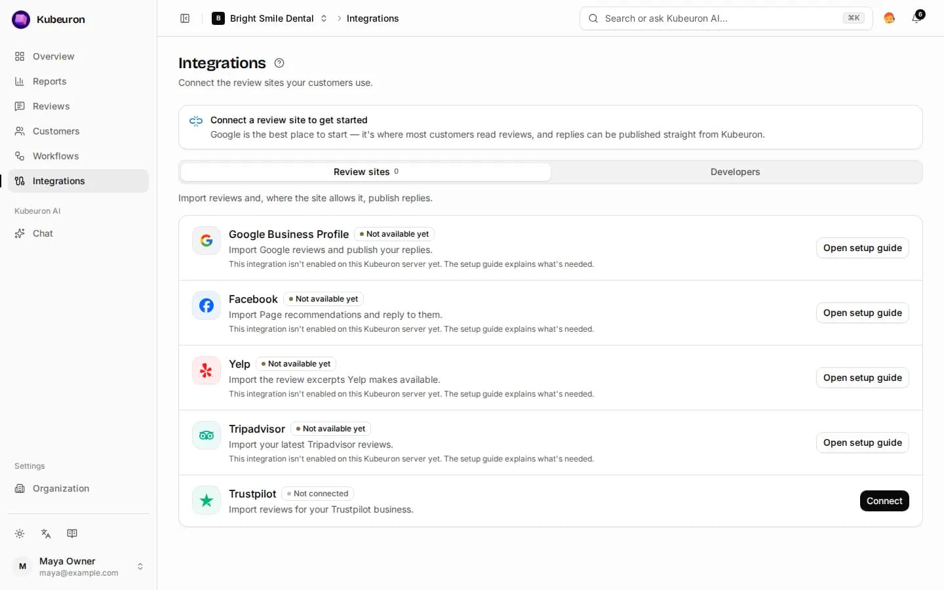Toggle light/dark theme sun icon
Screen dimensions: 944x590
[20, 534]
